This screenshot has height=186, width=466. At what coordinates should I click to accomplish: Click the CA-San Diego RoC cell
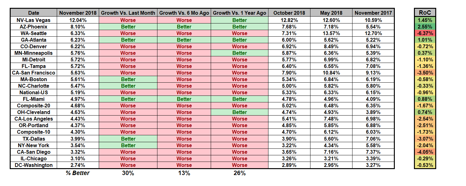click(x=425, y=152)
